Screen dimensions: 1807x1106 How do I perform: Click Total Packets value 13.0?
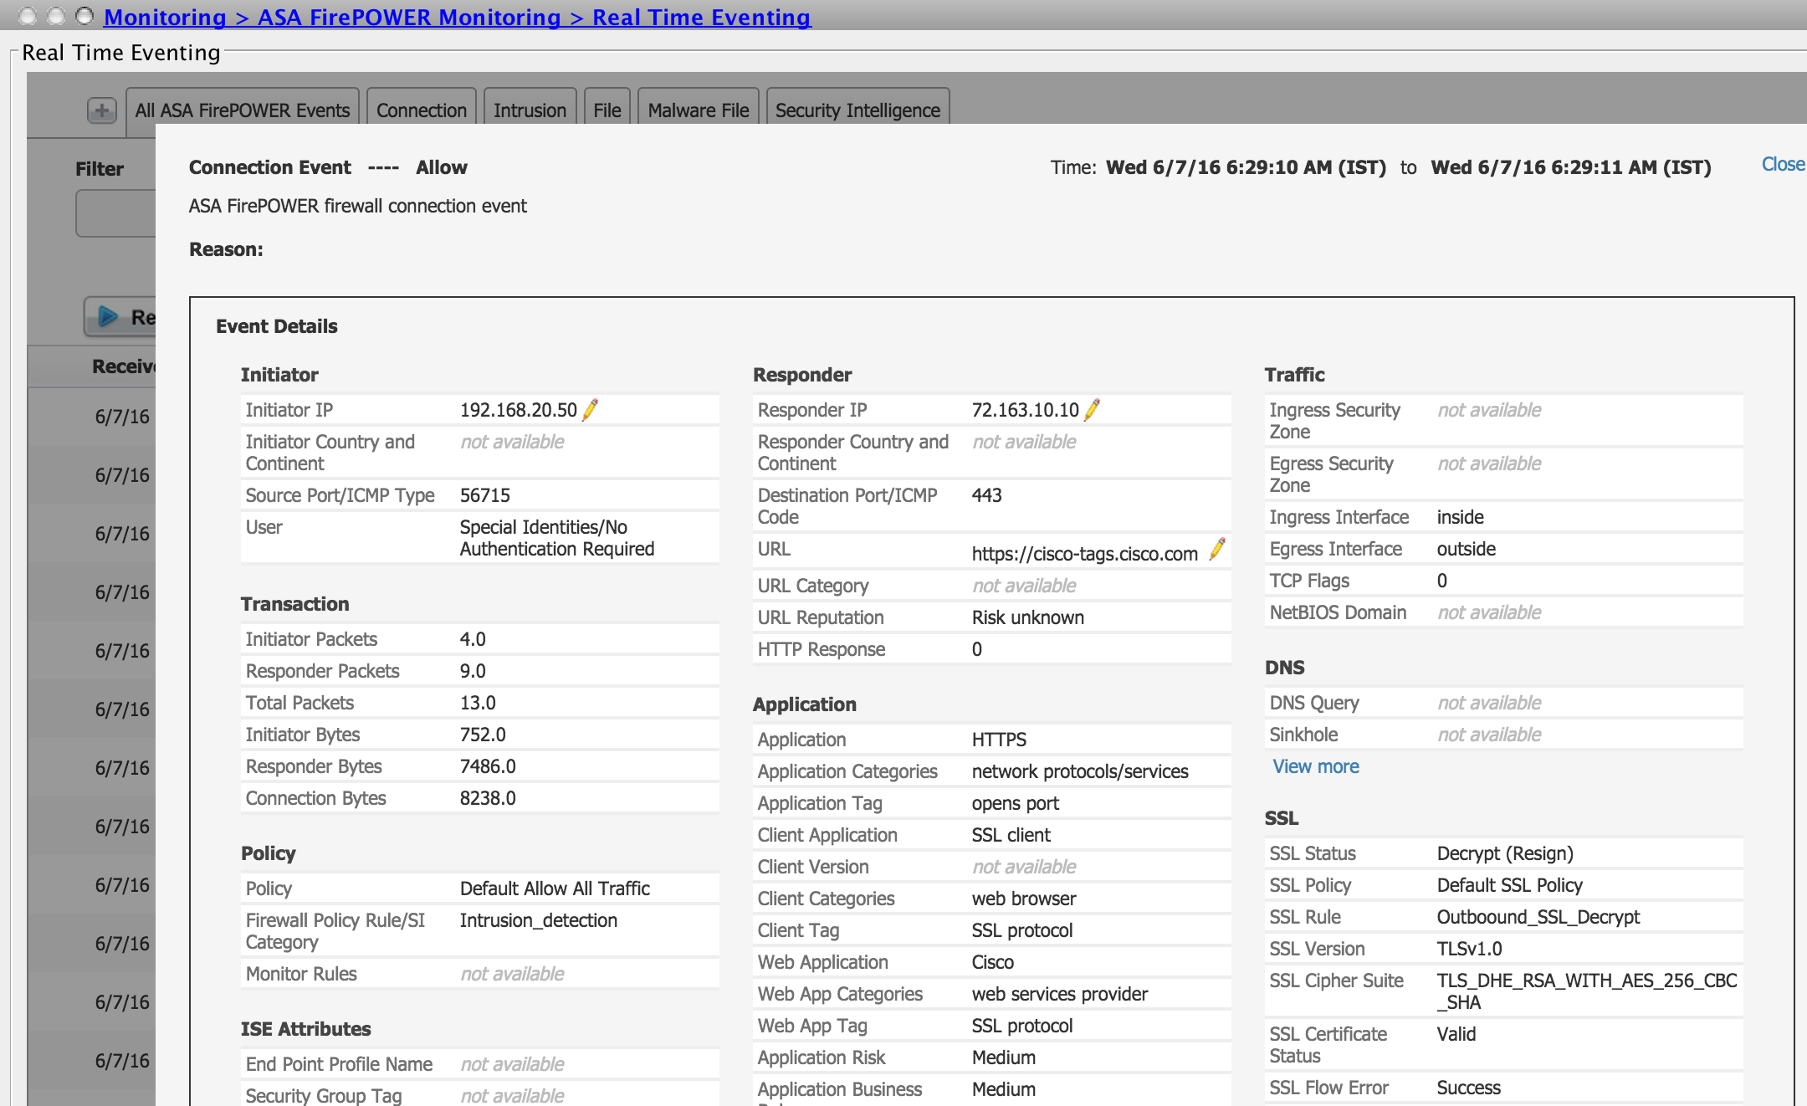tap(478, 703)
